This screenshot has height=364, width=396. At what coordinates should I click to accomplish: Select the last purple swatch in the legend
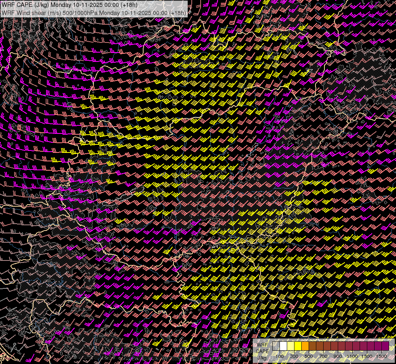[x=385, y=346]
